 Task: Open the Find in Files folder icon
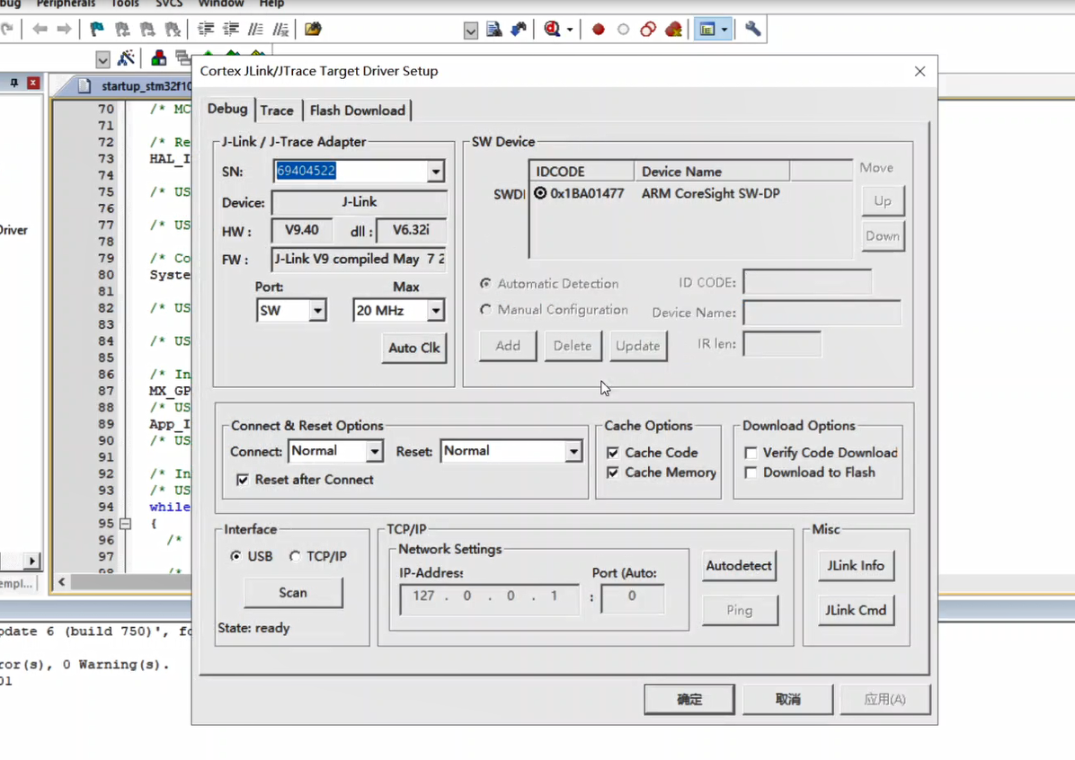pos(314,29)
